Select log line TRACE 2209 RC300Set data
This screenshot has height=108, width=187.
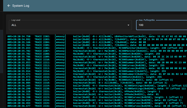[97, 57]
